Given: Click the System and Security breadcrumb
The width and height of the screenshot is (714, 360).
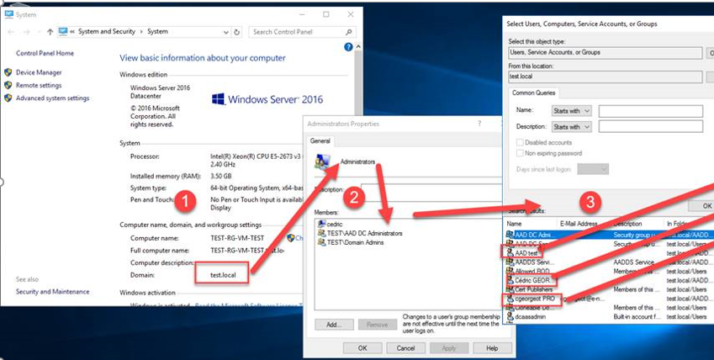Looking at the screenshot, I should [107, 31].
